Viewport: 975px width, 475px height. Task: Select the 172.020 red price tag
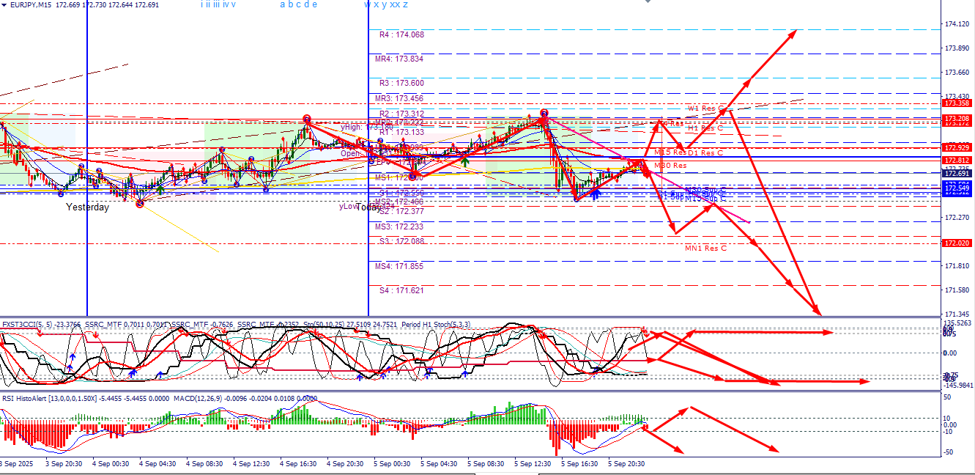[x=957, y=243]
